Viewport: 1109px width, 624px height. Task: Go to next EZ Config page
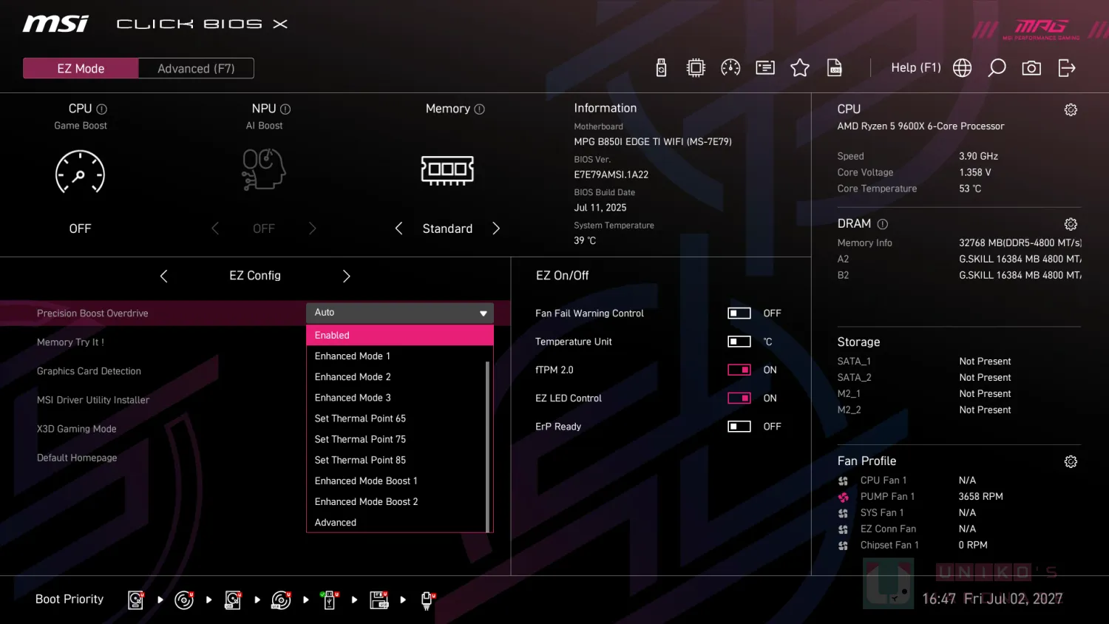pos(346,276)
